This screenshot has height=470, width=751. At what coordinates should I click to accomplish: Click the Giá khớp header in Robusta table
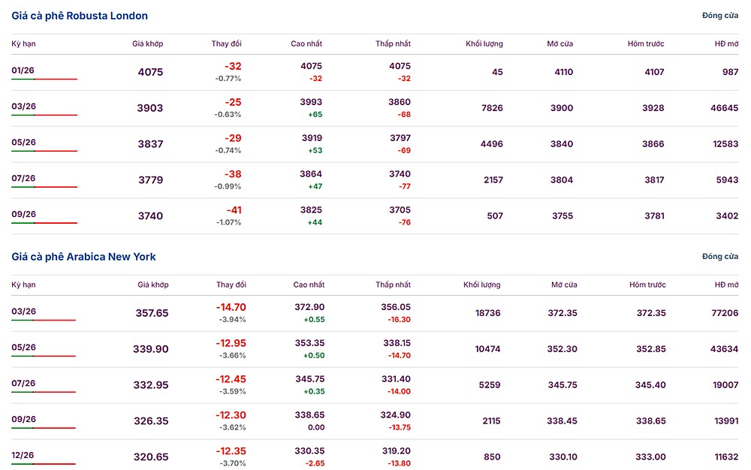148,44
